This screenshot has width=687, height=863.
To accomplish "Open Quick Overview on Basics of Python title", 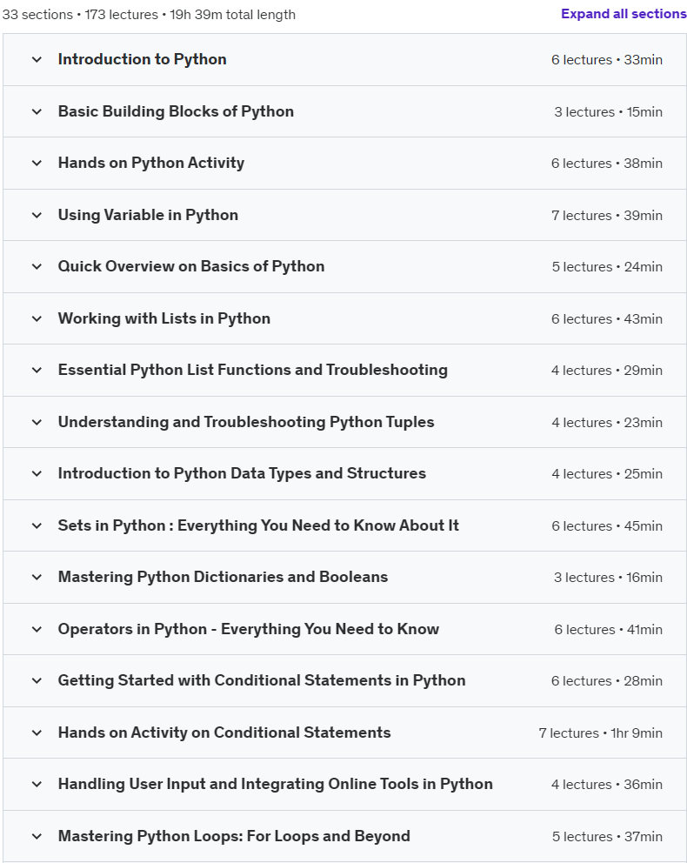I will [x=190, y=266].
